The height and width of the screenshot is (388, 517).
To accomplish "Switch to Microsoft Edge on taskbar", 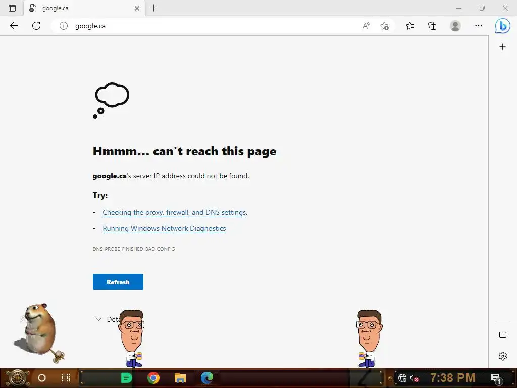I will pos(207,378).
